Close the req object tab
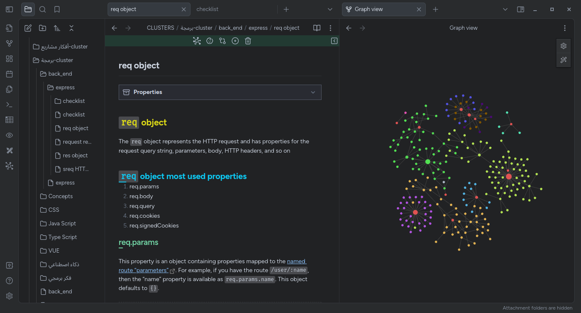The height and width of the screenshot is (313, 581). point(183,9)
